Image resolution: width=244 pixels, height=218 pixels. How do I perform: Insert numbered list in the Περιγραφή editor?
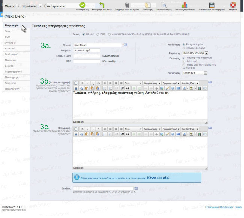click(x=110, y=134)
